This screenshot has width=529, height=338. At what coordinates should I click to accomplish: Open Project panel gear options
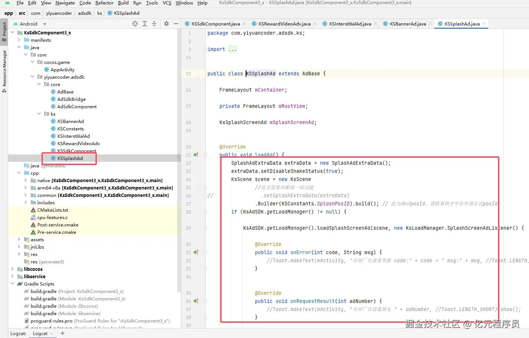point(166,24)
